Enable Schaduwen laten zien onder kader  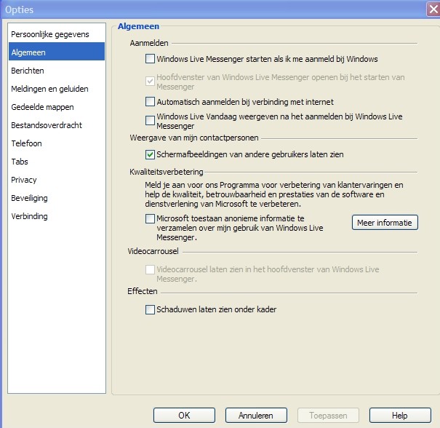tap(150, 309)
